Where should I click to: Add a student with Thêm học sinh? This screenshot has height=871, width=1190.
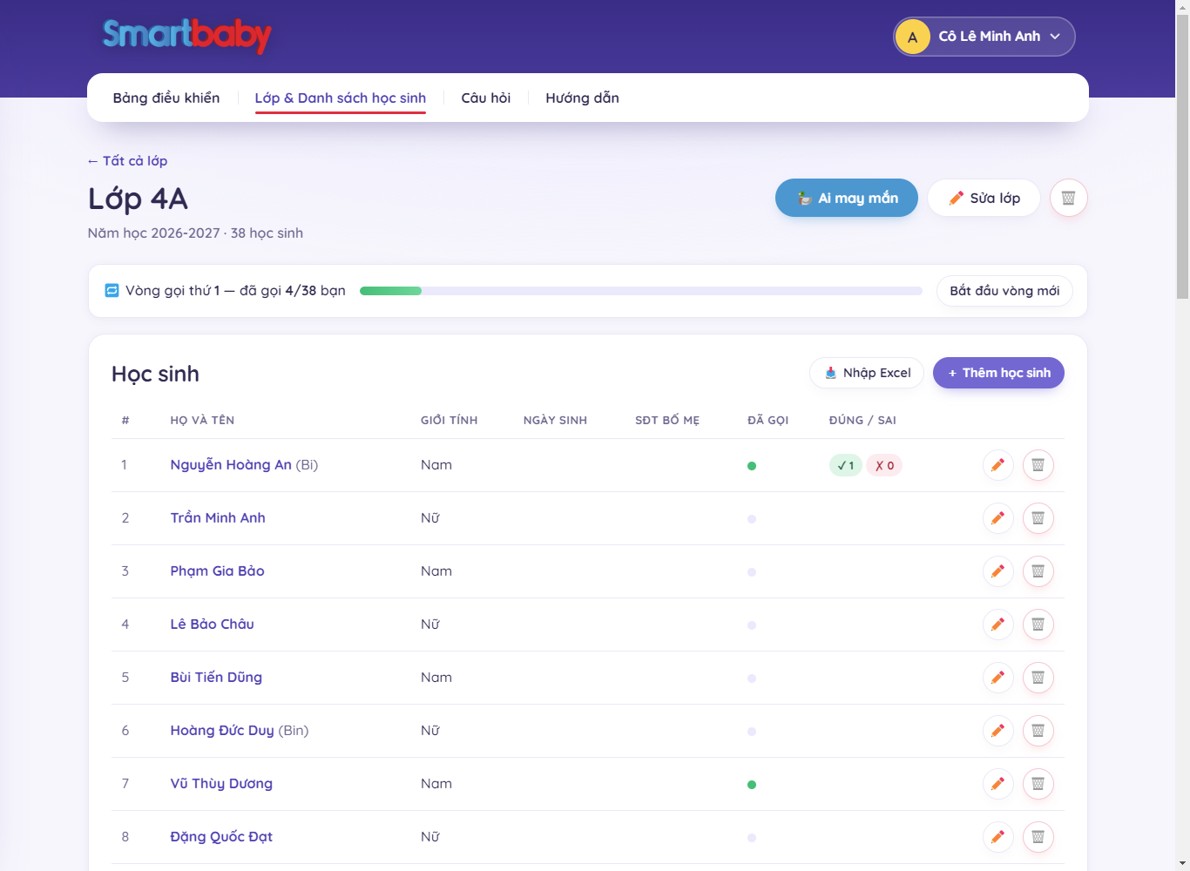pyautogui.click(x=998, y=373)
